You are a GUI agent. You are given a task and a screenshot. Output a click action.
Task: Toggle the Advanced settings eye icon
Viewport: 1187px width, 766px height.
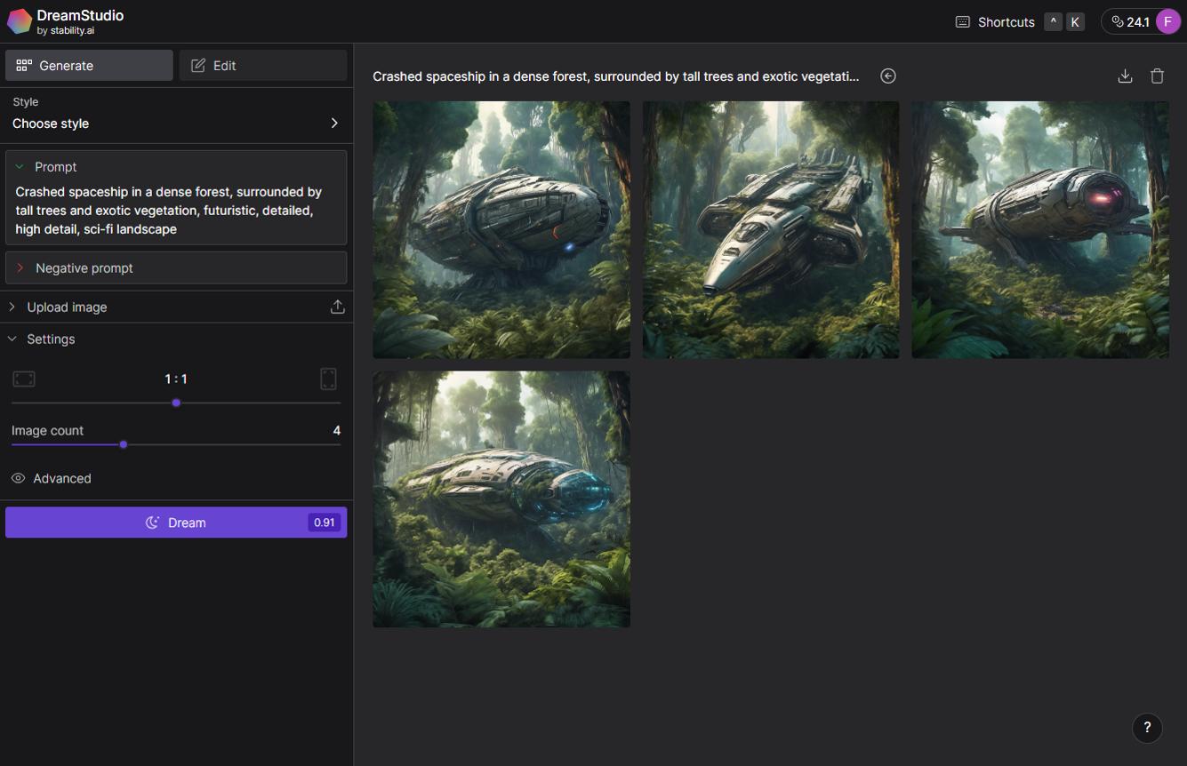18,478
